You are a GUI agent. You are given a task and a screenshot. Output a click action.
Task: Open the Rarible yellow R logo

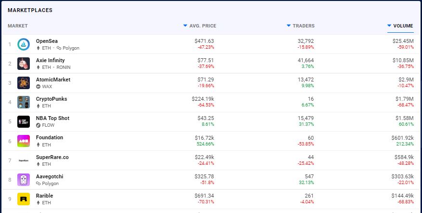tap(24, 199)
